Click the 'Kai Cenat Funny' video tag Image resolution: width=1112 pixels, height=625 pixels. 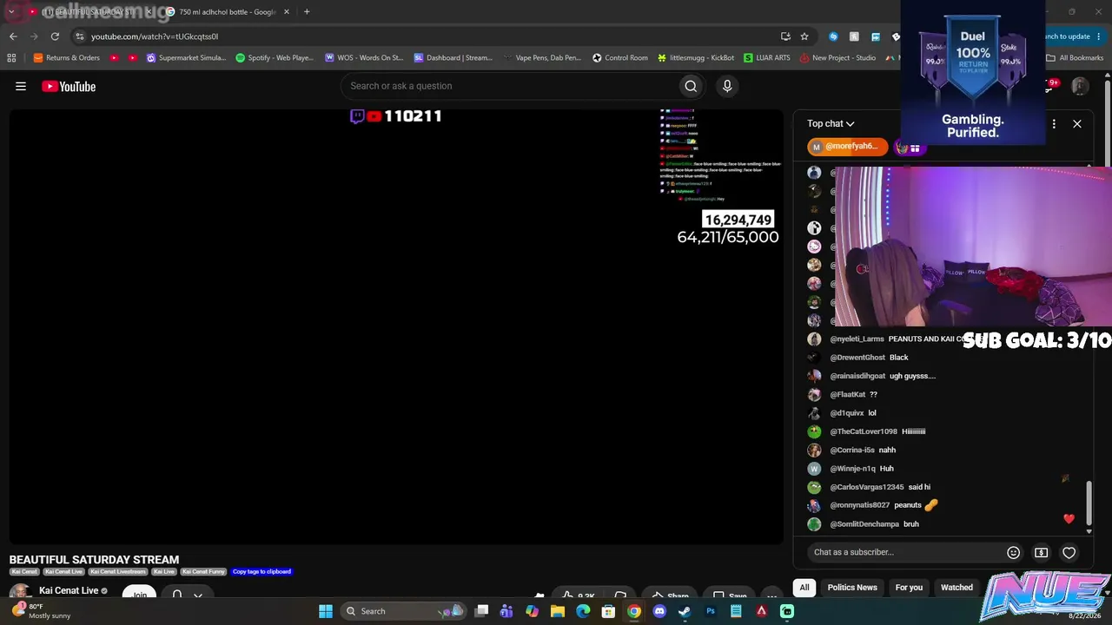click(x=204, y=572)
